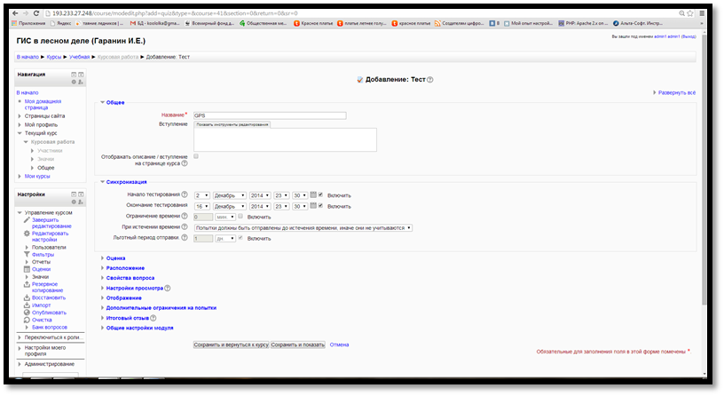The image size is (724, 396).
Task: Open the Приложения apps bookmark
Action: click(28, 23)
